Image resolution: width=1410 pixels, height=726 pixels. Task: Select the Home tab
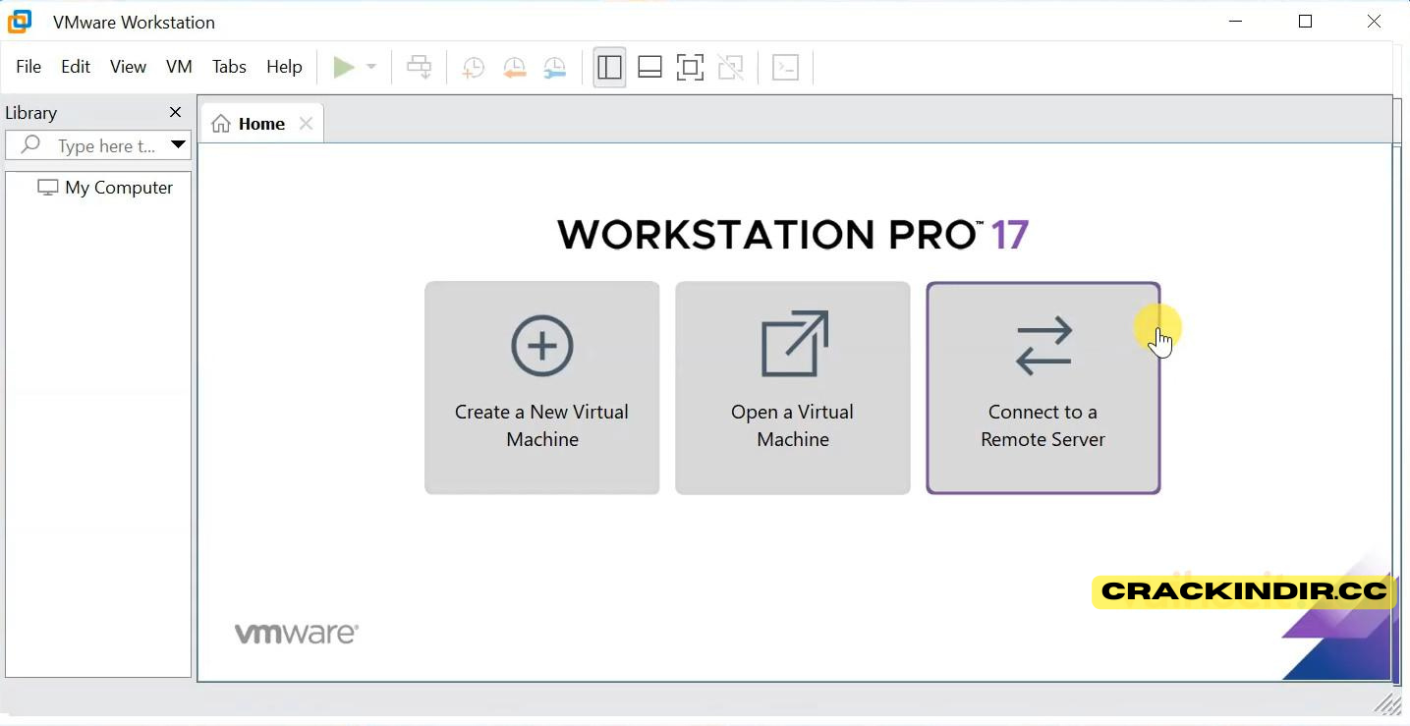point(261,124)
